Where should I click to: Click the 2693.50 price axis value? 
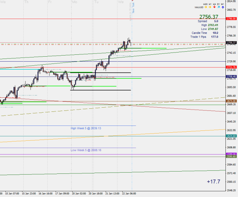point(231,87)
